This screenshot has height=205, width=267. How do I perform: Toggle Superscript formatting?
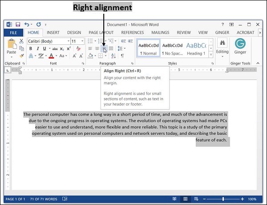(69, 48)
